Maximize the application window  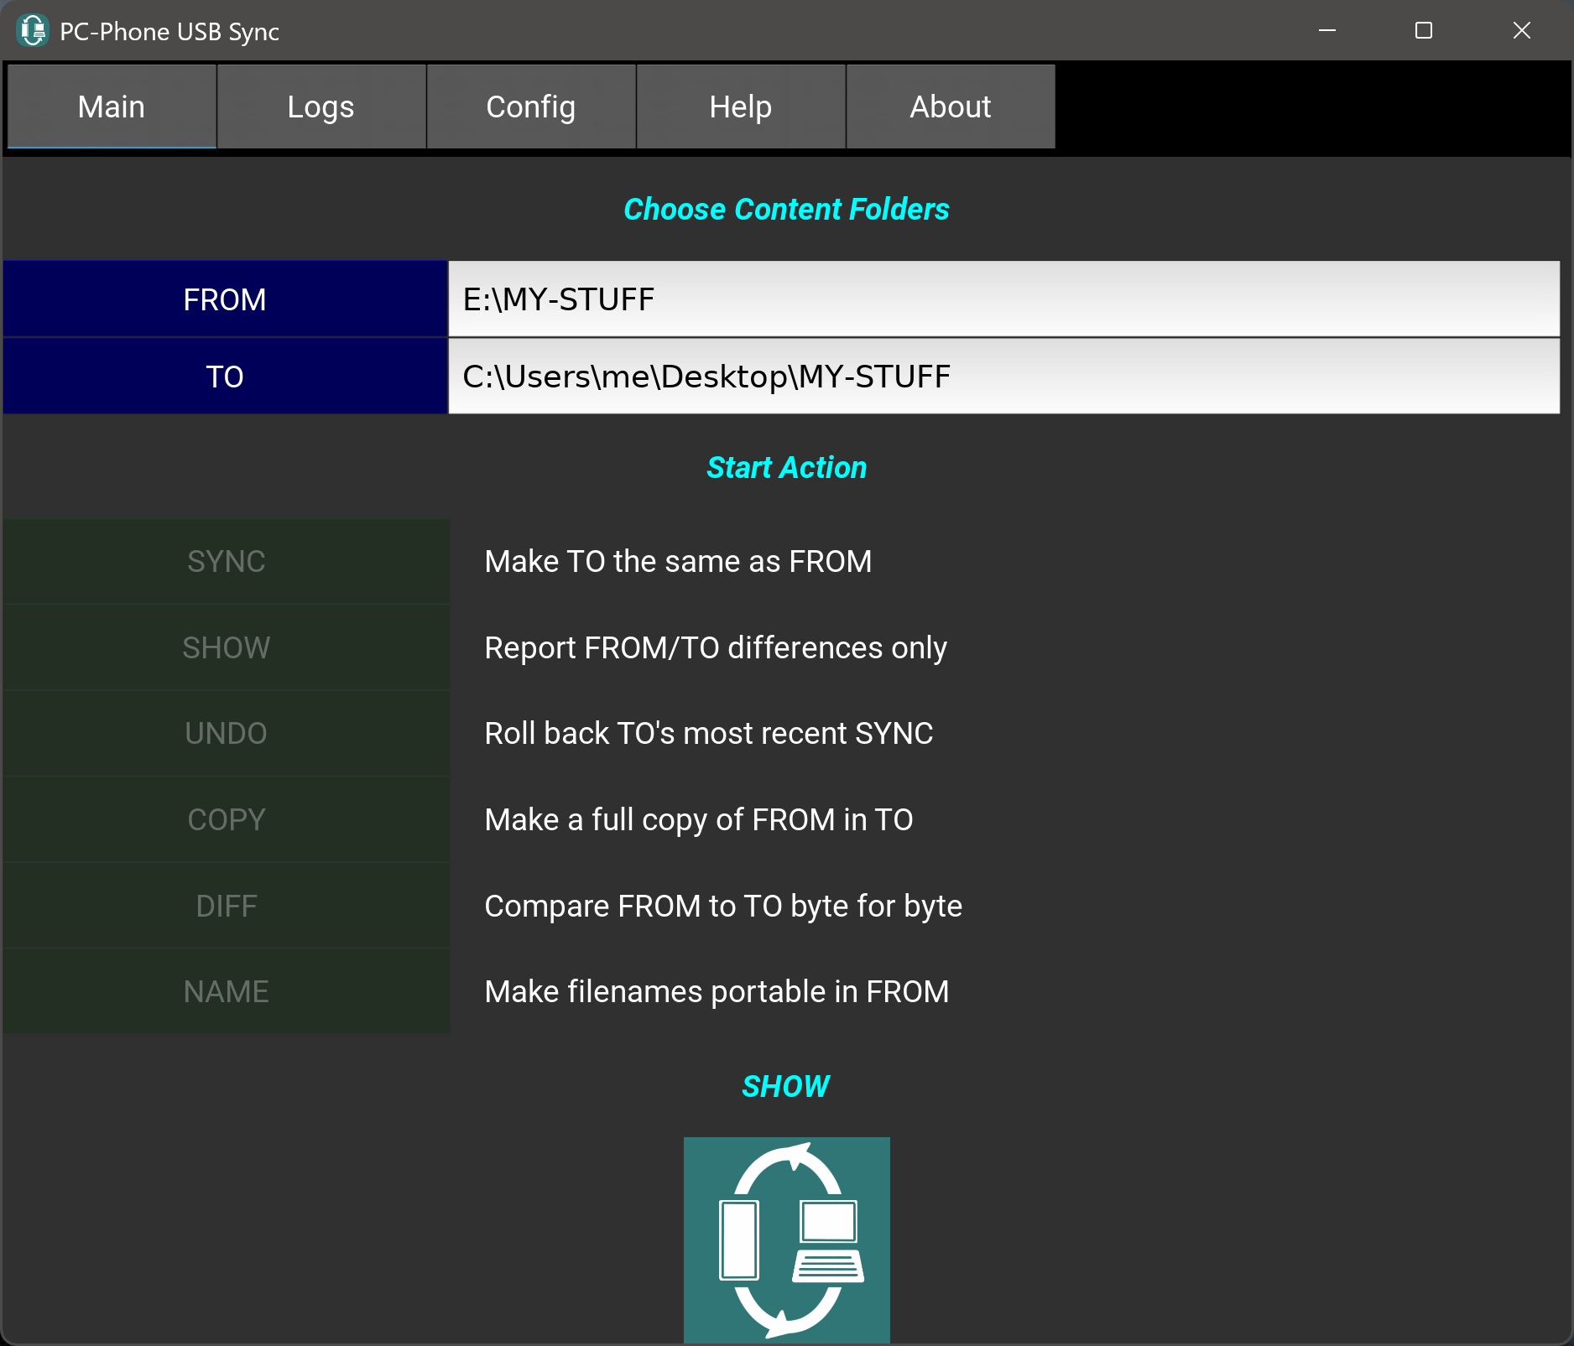pos(1424,31)
